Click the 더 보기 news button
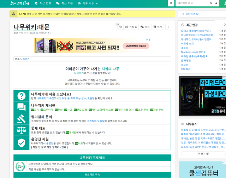This screenshot has height=178, width=226. point(203,154)
